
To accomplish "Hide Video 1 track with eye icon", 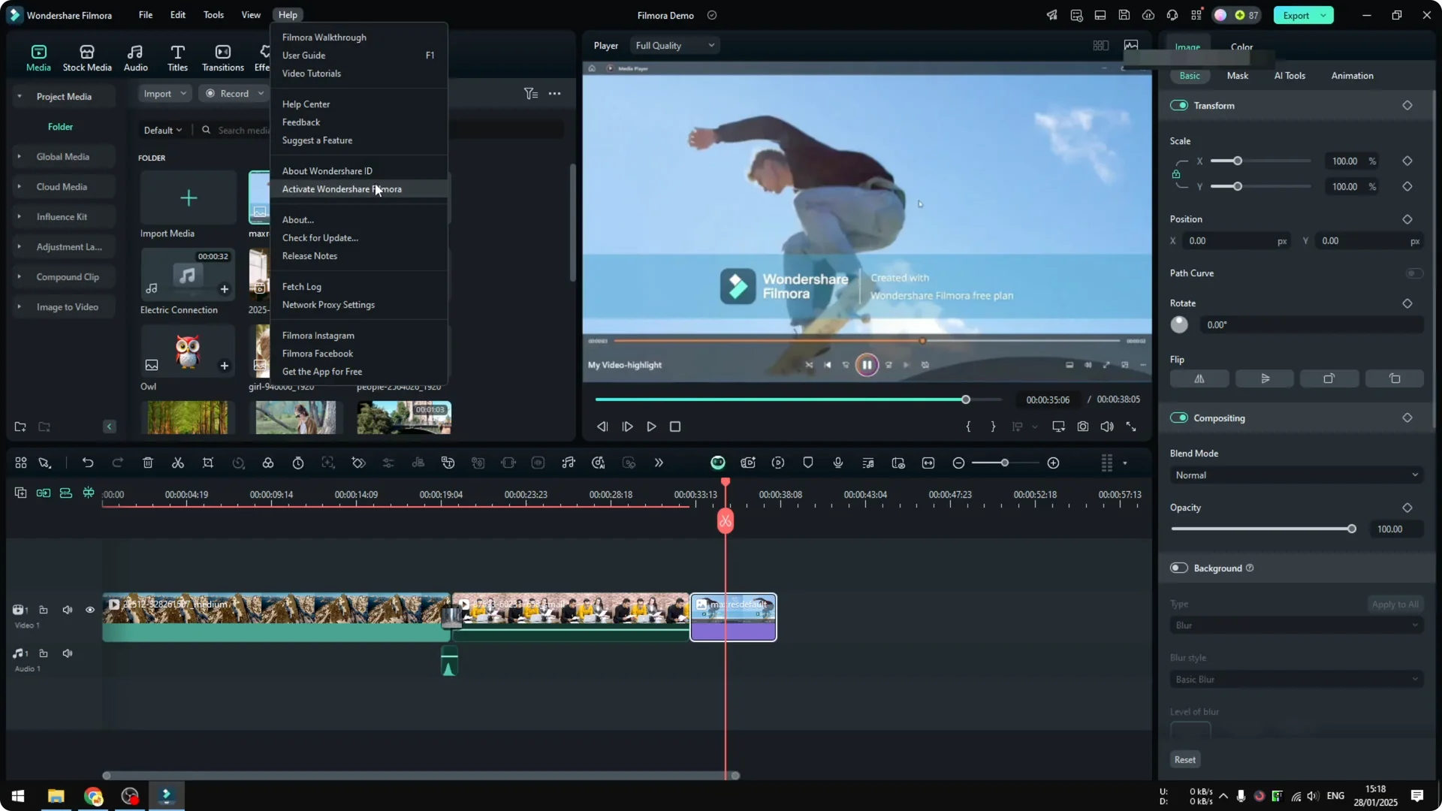I will point(90,610).
